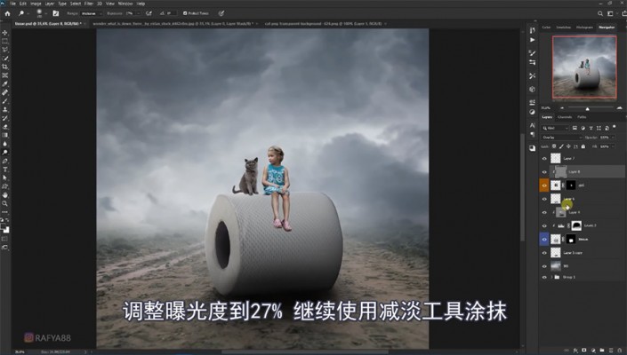The image size is (627, 355).
Task: Toggle visibility of the blue-labeled tissue layer
Action: pyautogui.click(x=544, y=240)
